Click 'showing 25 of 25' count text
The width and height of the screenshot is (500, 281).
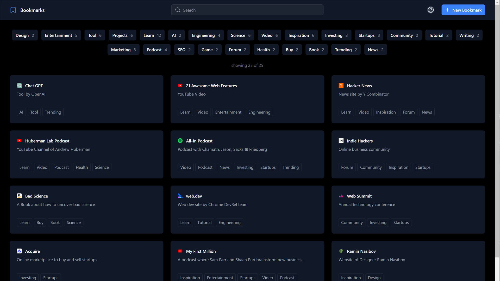(x=247, y=65)
